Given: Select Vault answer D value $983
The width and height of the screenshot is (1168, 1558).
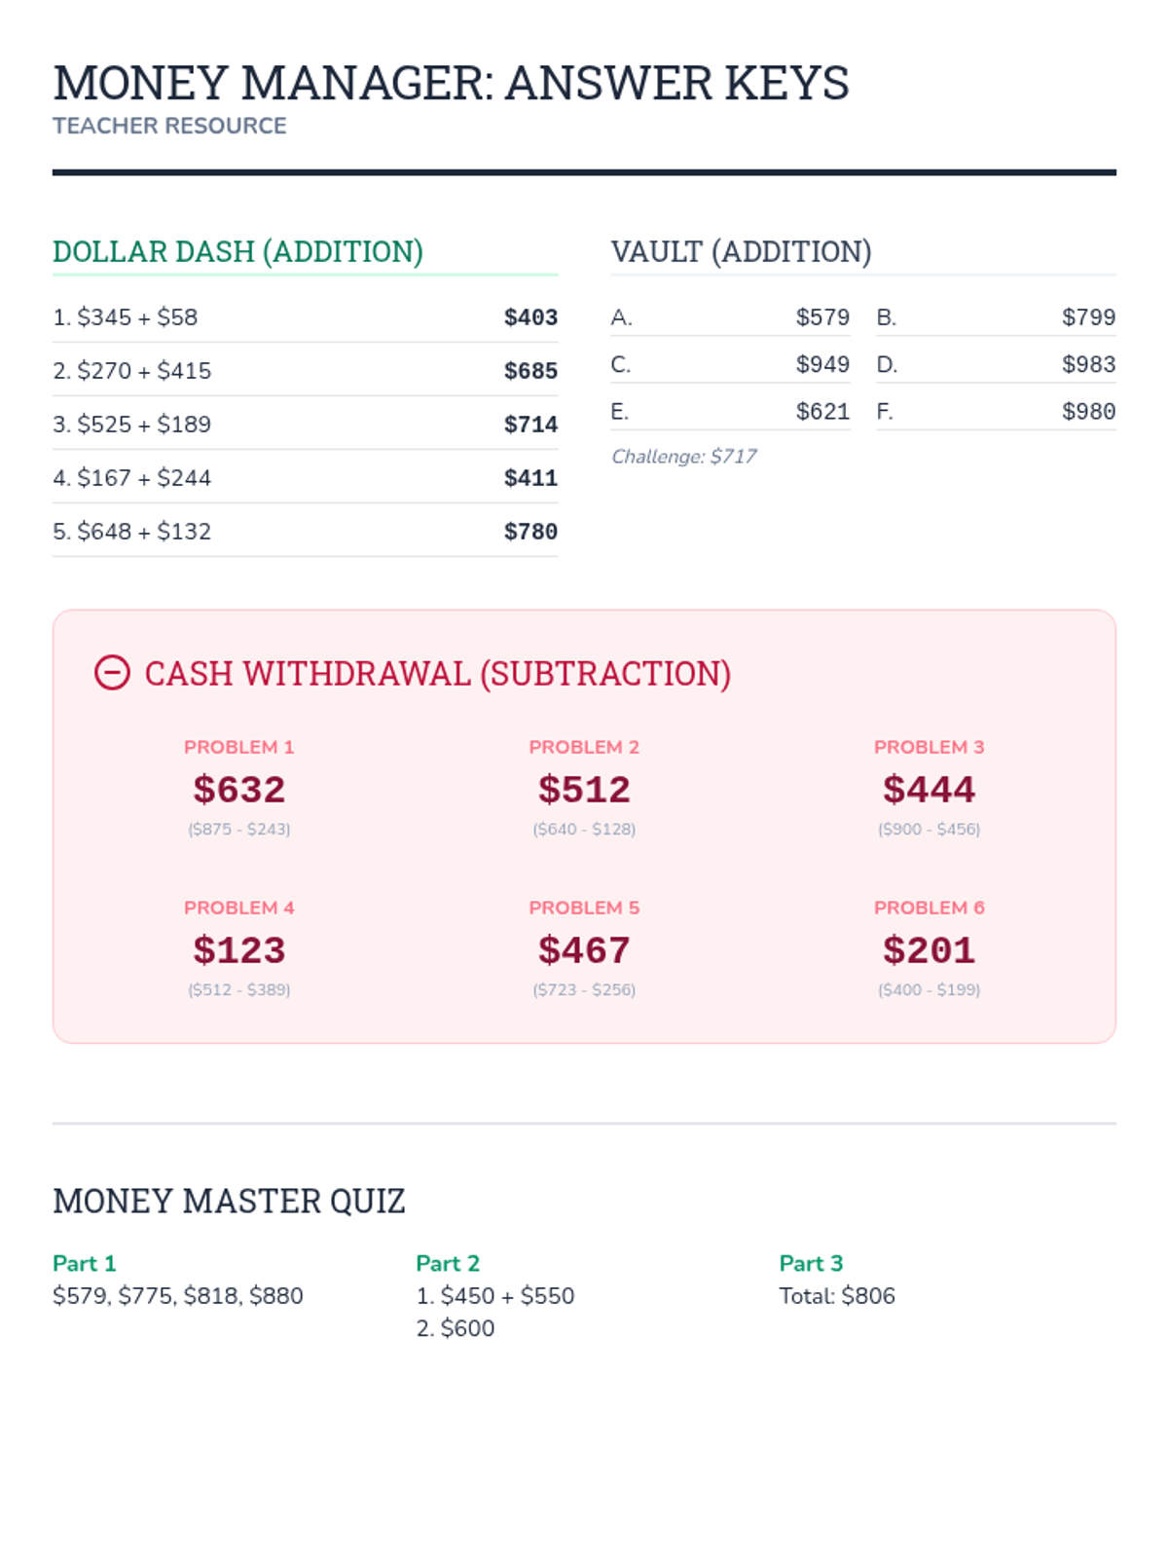Looking at the screenshot, I should (1088, 364).
